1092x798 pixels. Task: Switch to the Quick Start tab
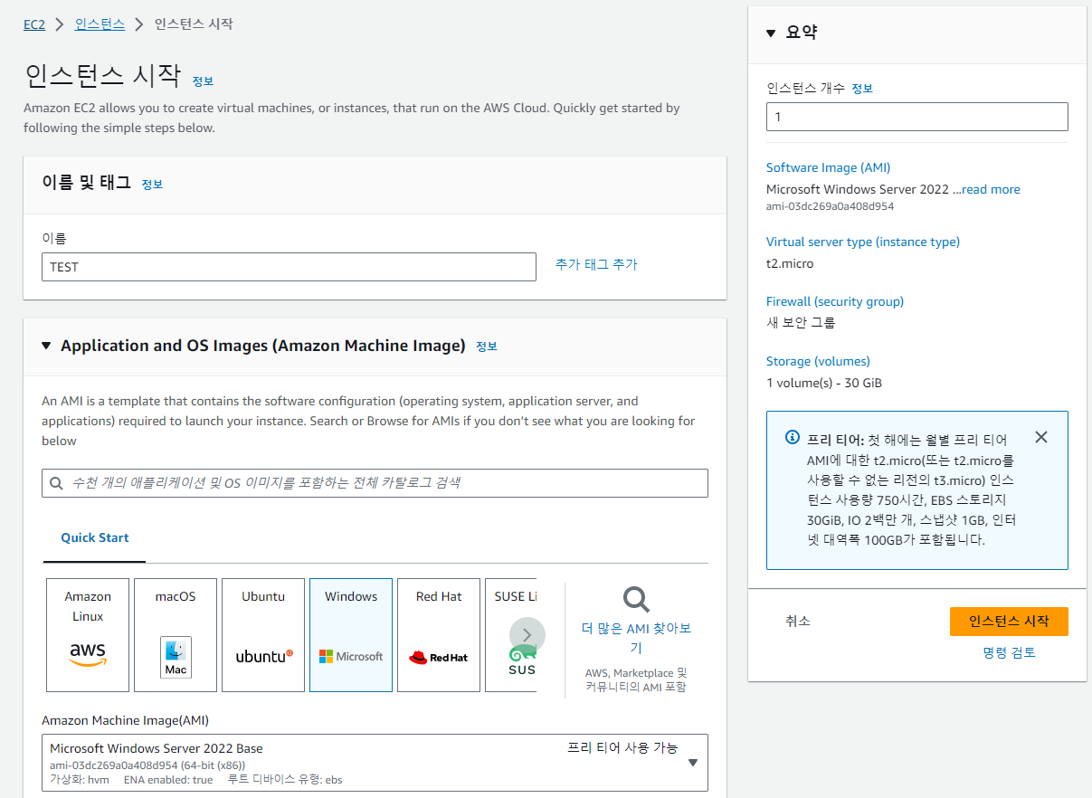click(x=95, y=537)
